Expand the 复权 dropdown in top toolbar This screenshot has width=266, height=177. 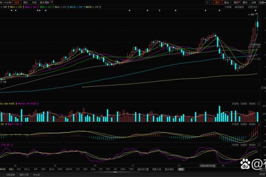[x=218, y=2]
